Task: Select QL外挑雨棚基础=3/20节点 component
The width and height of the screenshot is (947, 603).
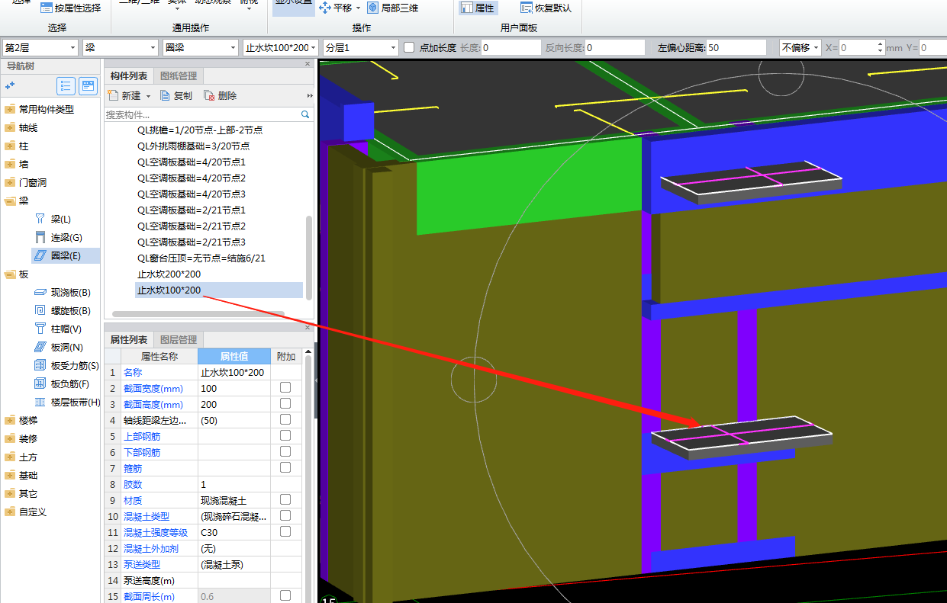Action: pyautogui.click(x=193, y=146)
